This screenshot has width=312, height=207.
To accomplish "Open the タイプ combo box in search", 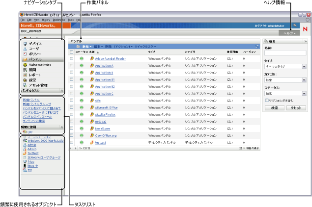I will pos(285,67).
